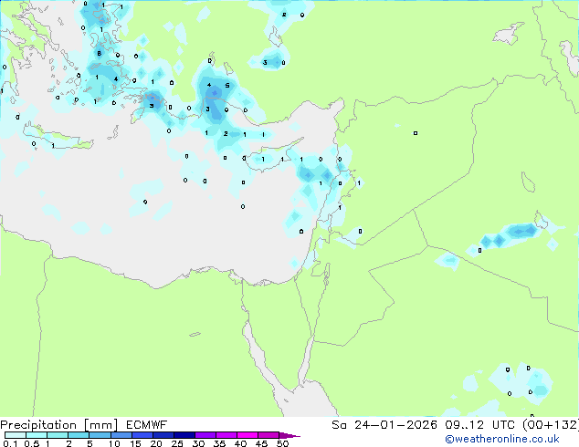The height and width of the screenshot is (447, 579).
Task: Click the 'Sa 24-01-2026' date text
Action: click(x=384, y=425)
